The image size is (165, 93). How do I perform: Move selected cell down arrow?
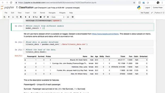29,17
